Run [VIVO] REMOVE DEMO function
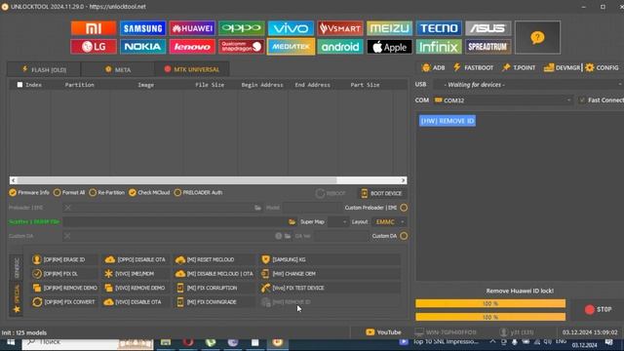Screen dimensions: 624x351 click(x=136, y=288)
